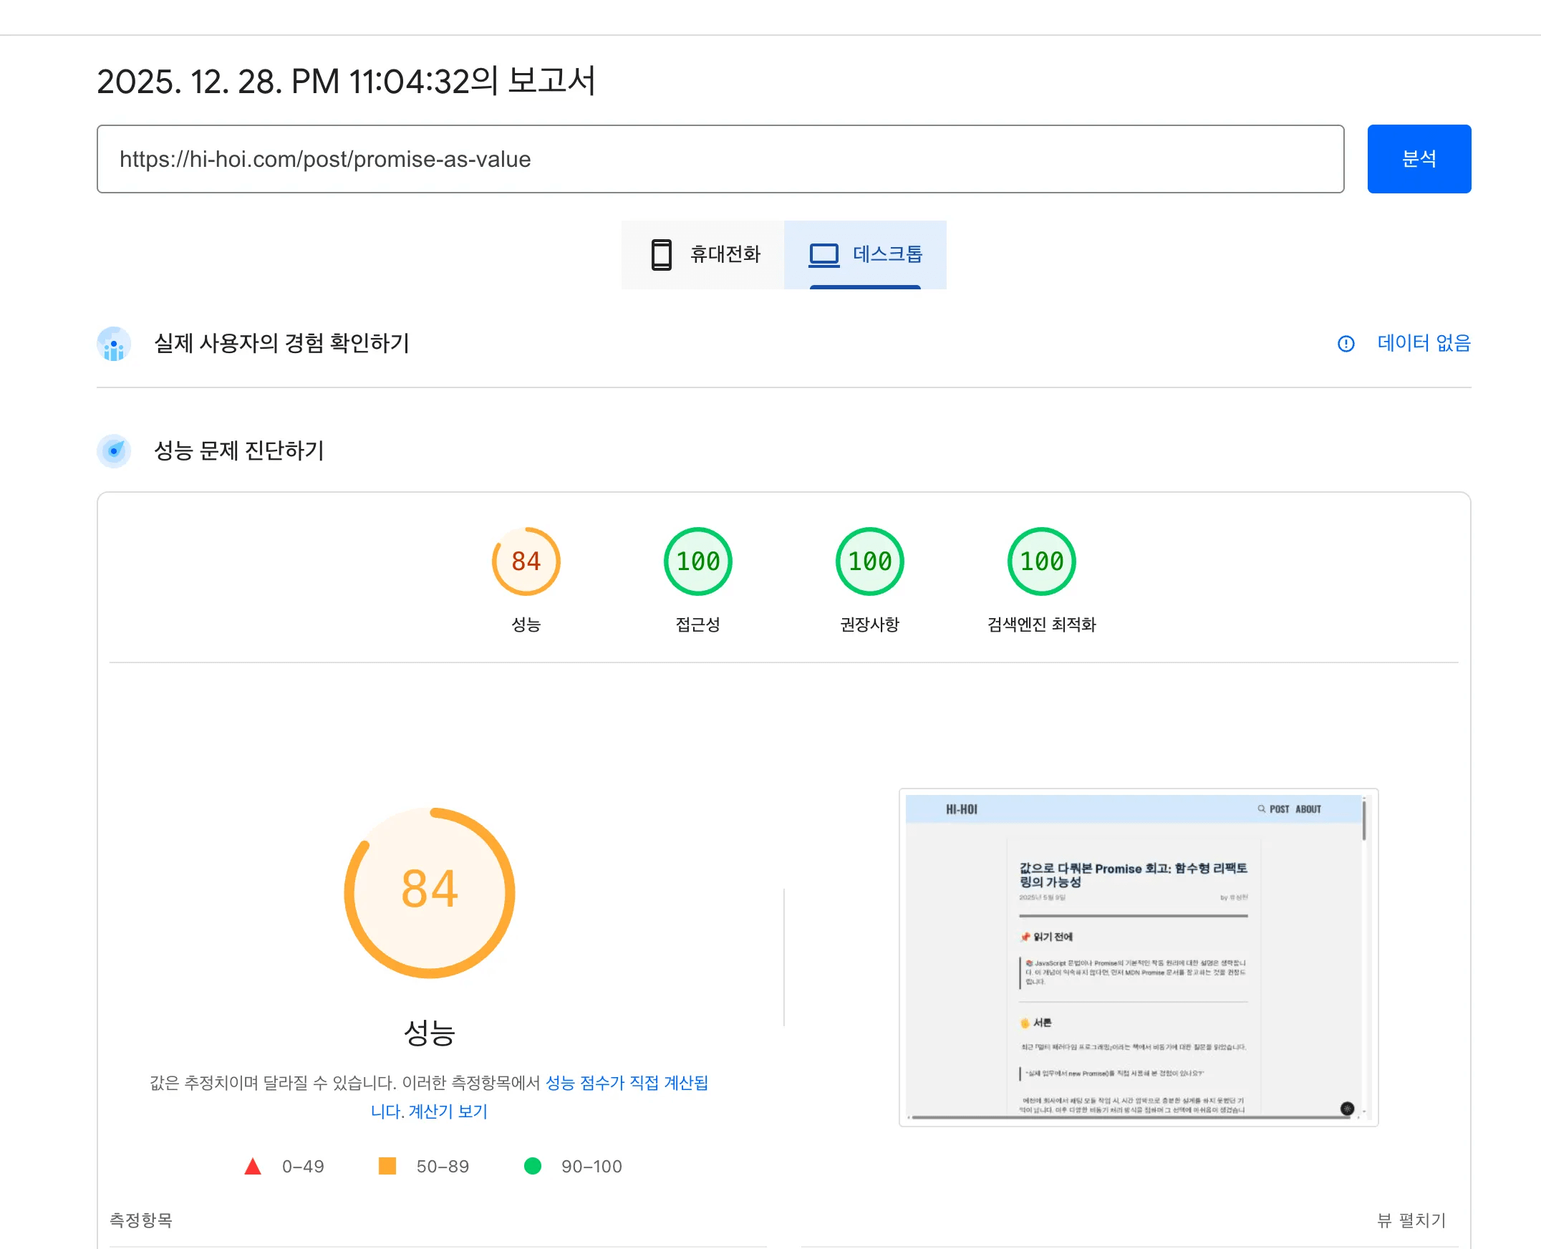Click the 검색엔진 최적화 score gauge
Viewport: 1541px width, 1249px height.
[x=1041, y=561]
